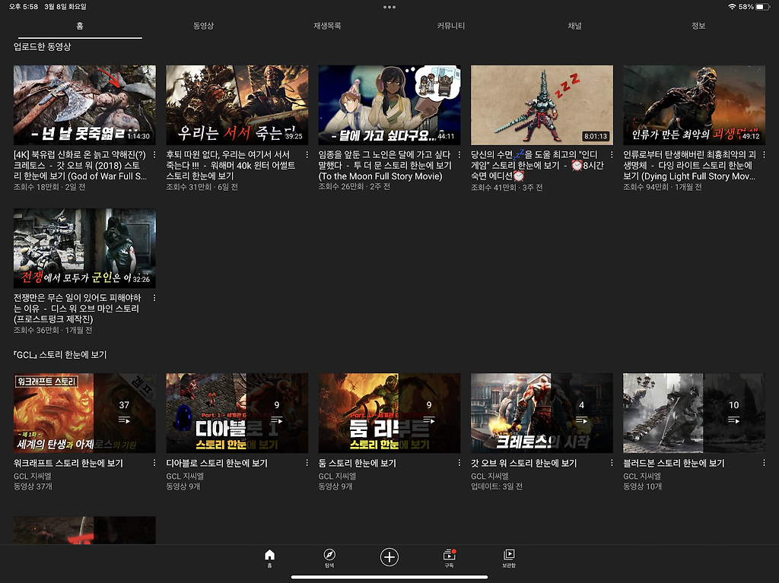Switch to the 재생목록 tab
This screenshot has width=779, height=583.
(x=327, y=26)
